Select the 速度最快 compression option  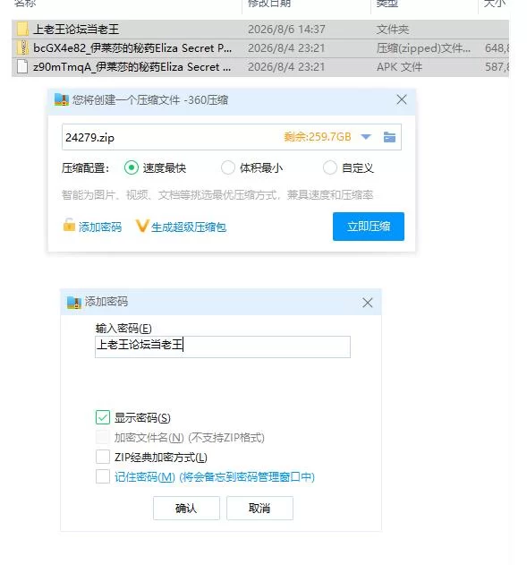click(132, 167)
